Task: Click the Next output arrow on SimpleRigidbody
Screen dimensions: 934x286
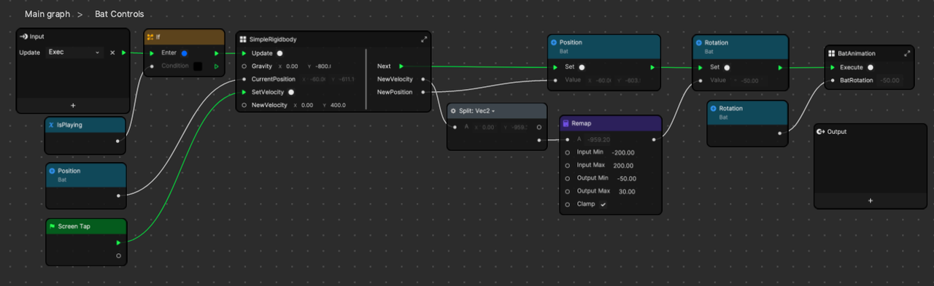Action: (x=401, y=66)
